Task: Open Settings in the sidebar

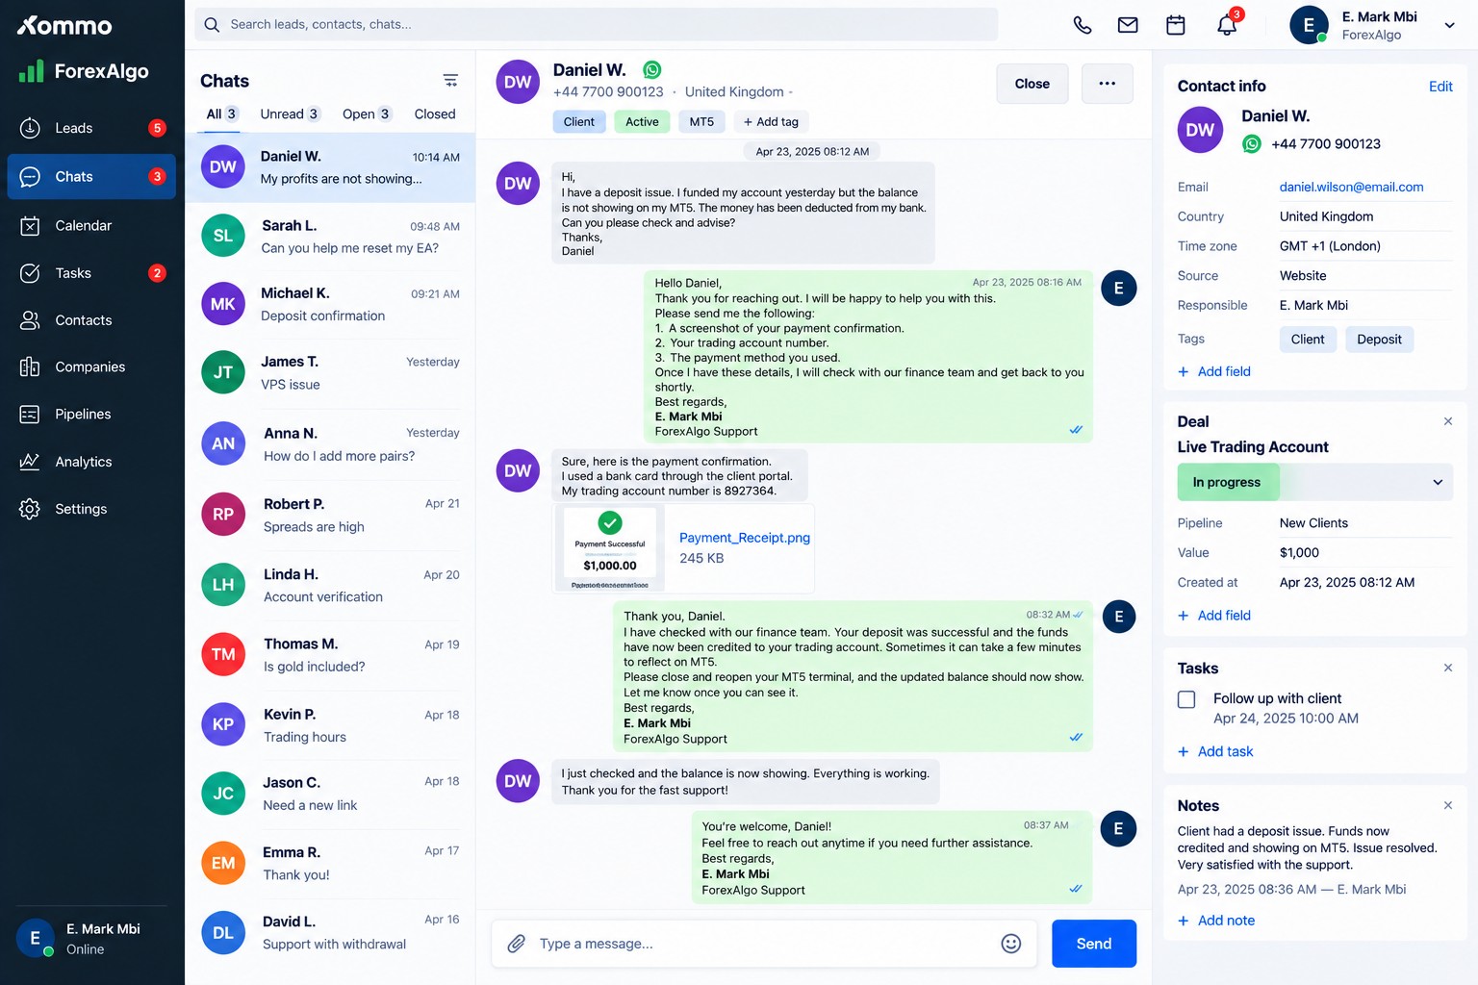Action: (x=91, y=509)
